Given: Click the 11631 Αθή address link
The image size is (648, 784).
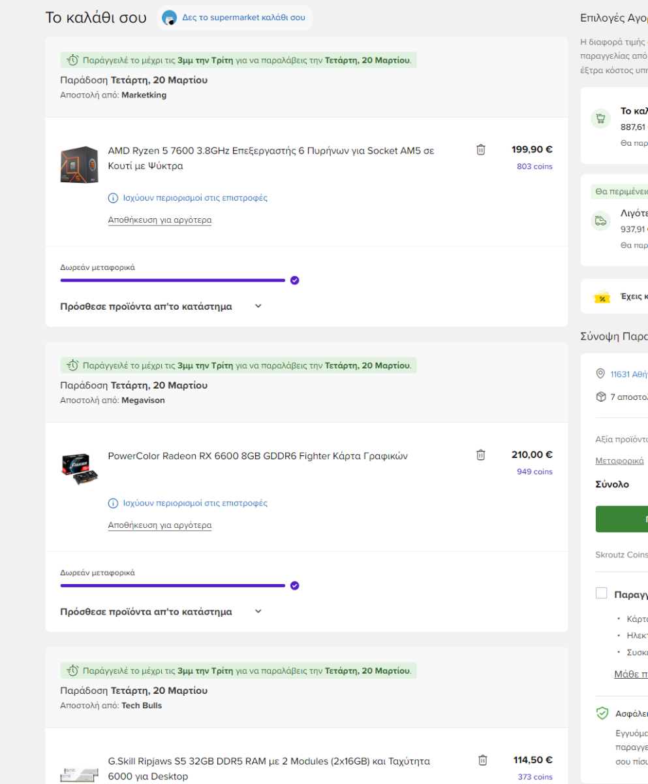Looking at the screenshot, I should pos(628,374).
